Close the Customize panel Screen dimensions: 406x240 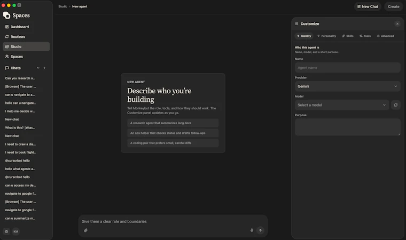[397, 24]
